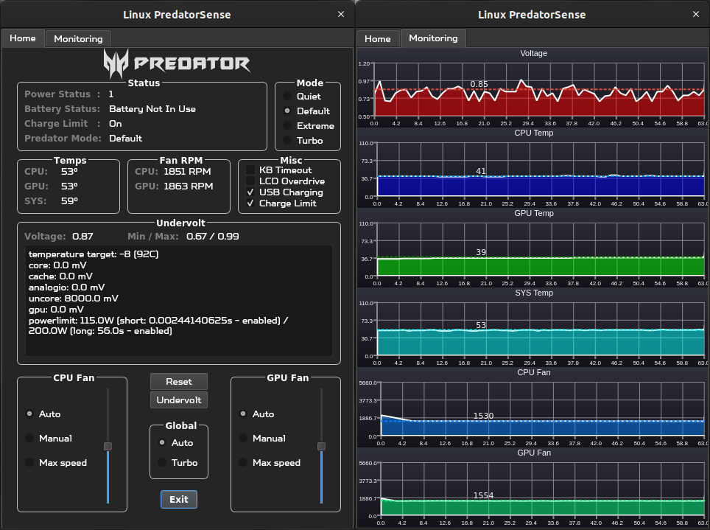710x530 pixels.
Task: Close the right PredatorSense window
Action: pos(696,14)
